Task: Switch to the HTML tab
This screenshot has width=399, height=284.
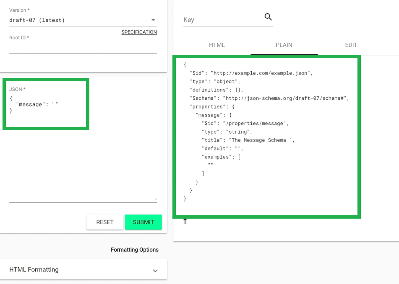Action: click(217, 45)
